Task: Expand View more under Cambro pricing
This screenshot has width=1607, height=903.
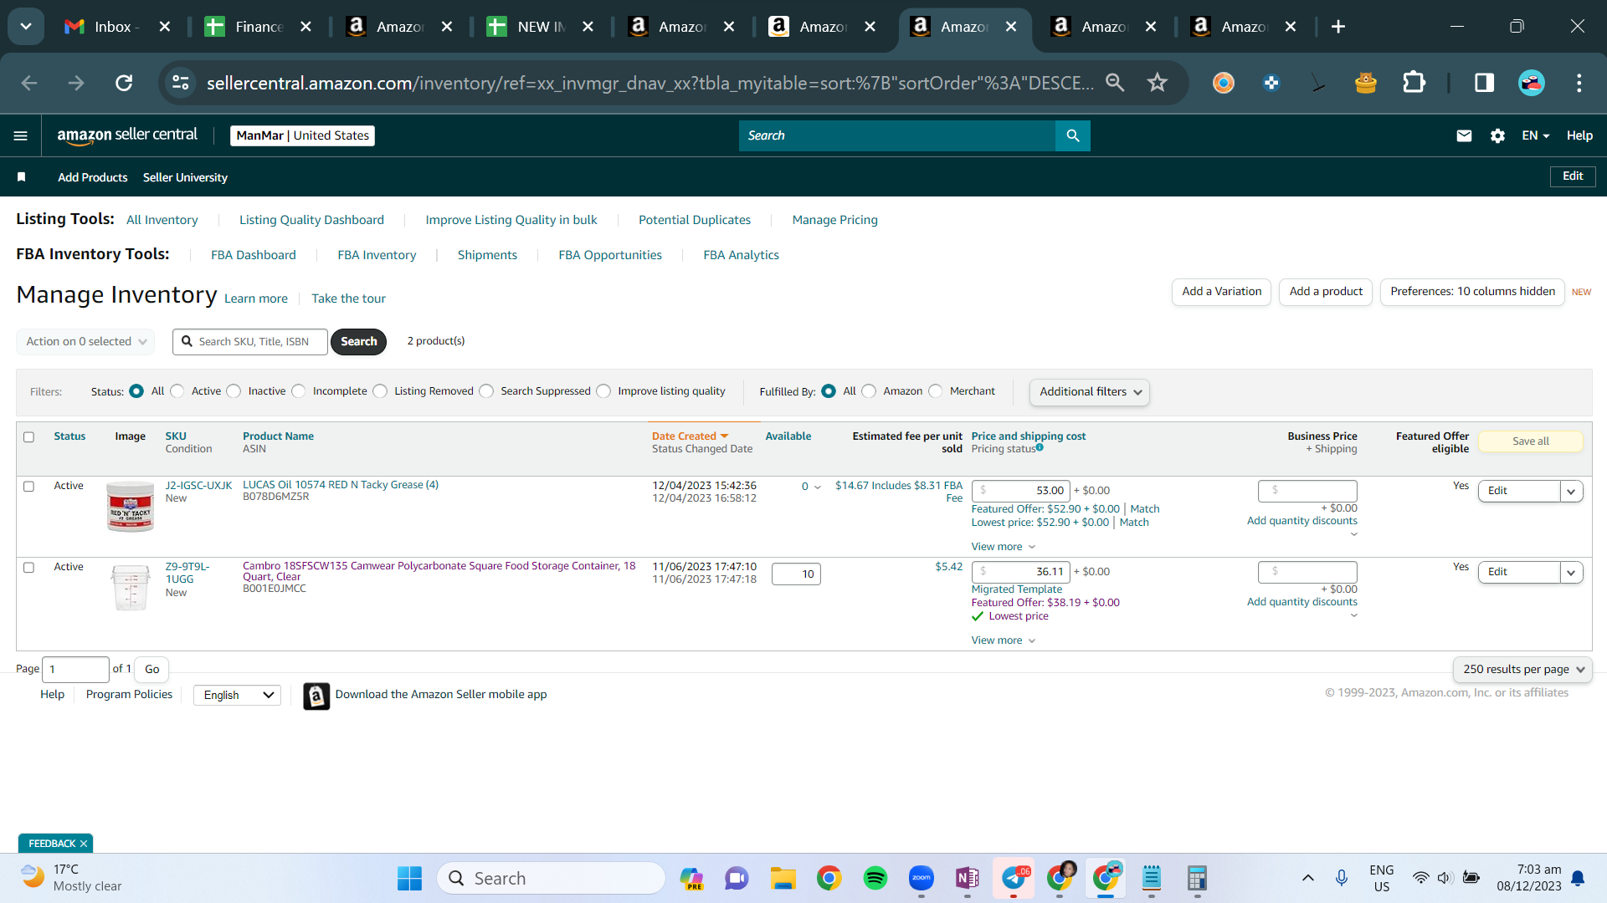Action: coord(1004,640)
